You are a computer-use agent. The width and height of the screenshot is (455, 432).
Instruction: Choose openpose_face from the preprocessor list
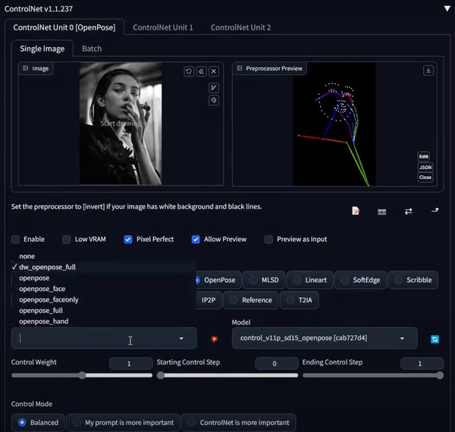coord(42,289)
